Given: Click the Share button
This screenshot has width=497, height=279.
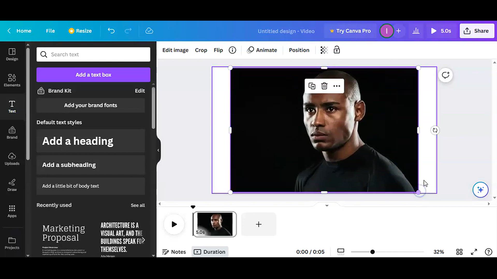Looking at the screenshot, I should pos(477,31).
